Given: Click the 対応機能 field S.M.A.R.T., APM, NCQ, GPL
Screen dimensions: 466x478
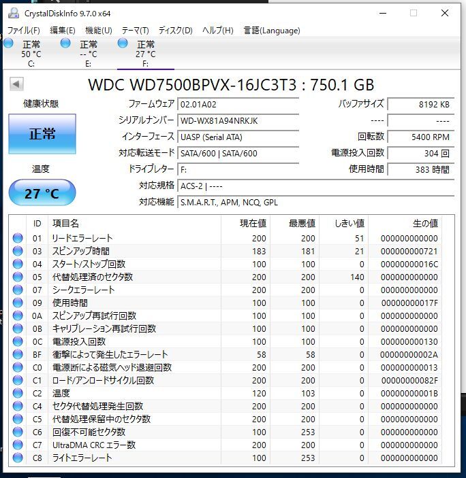Looking at the screenshot, I should coord(315,203).
